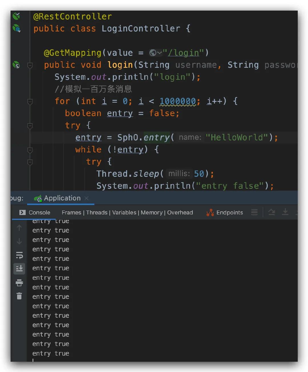This screenshot has width=308, height=372.
Task: Click the Step Into debugger icon
Action: 285,212
